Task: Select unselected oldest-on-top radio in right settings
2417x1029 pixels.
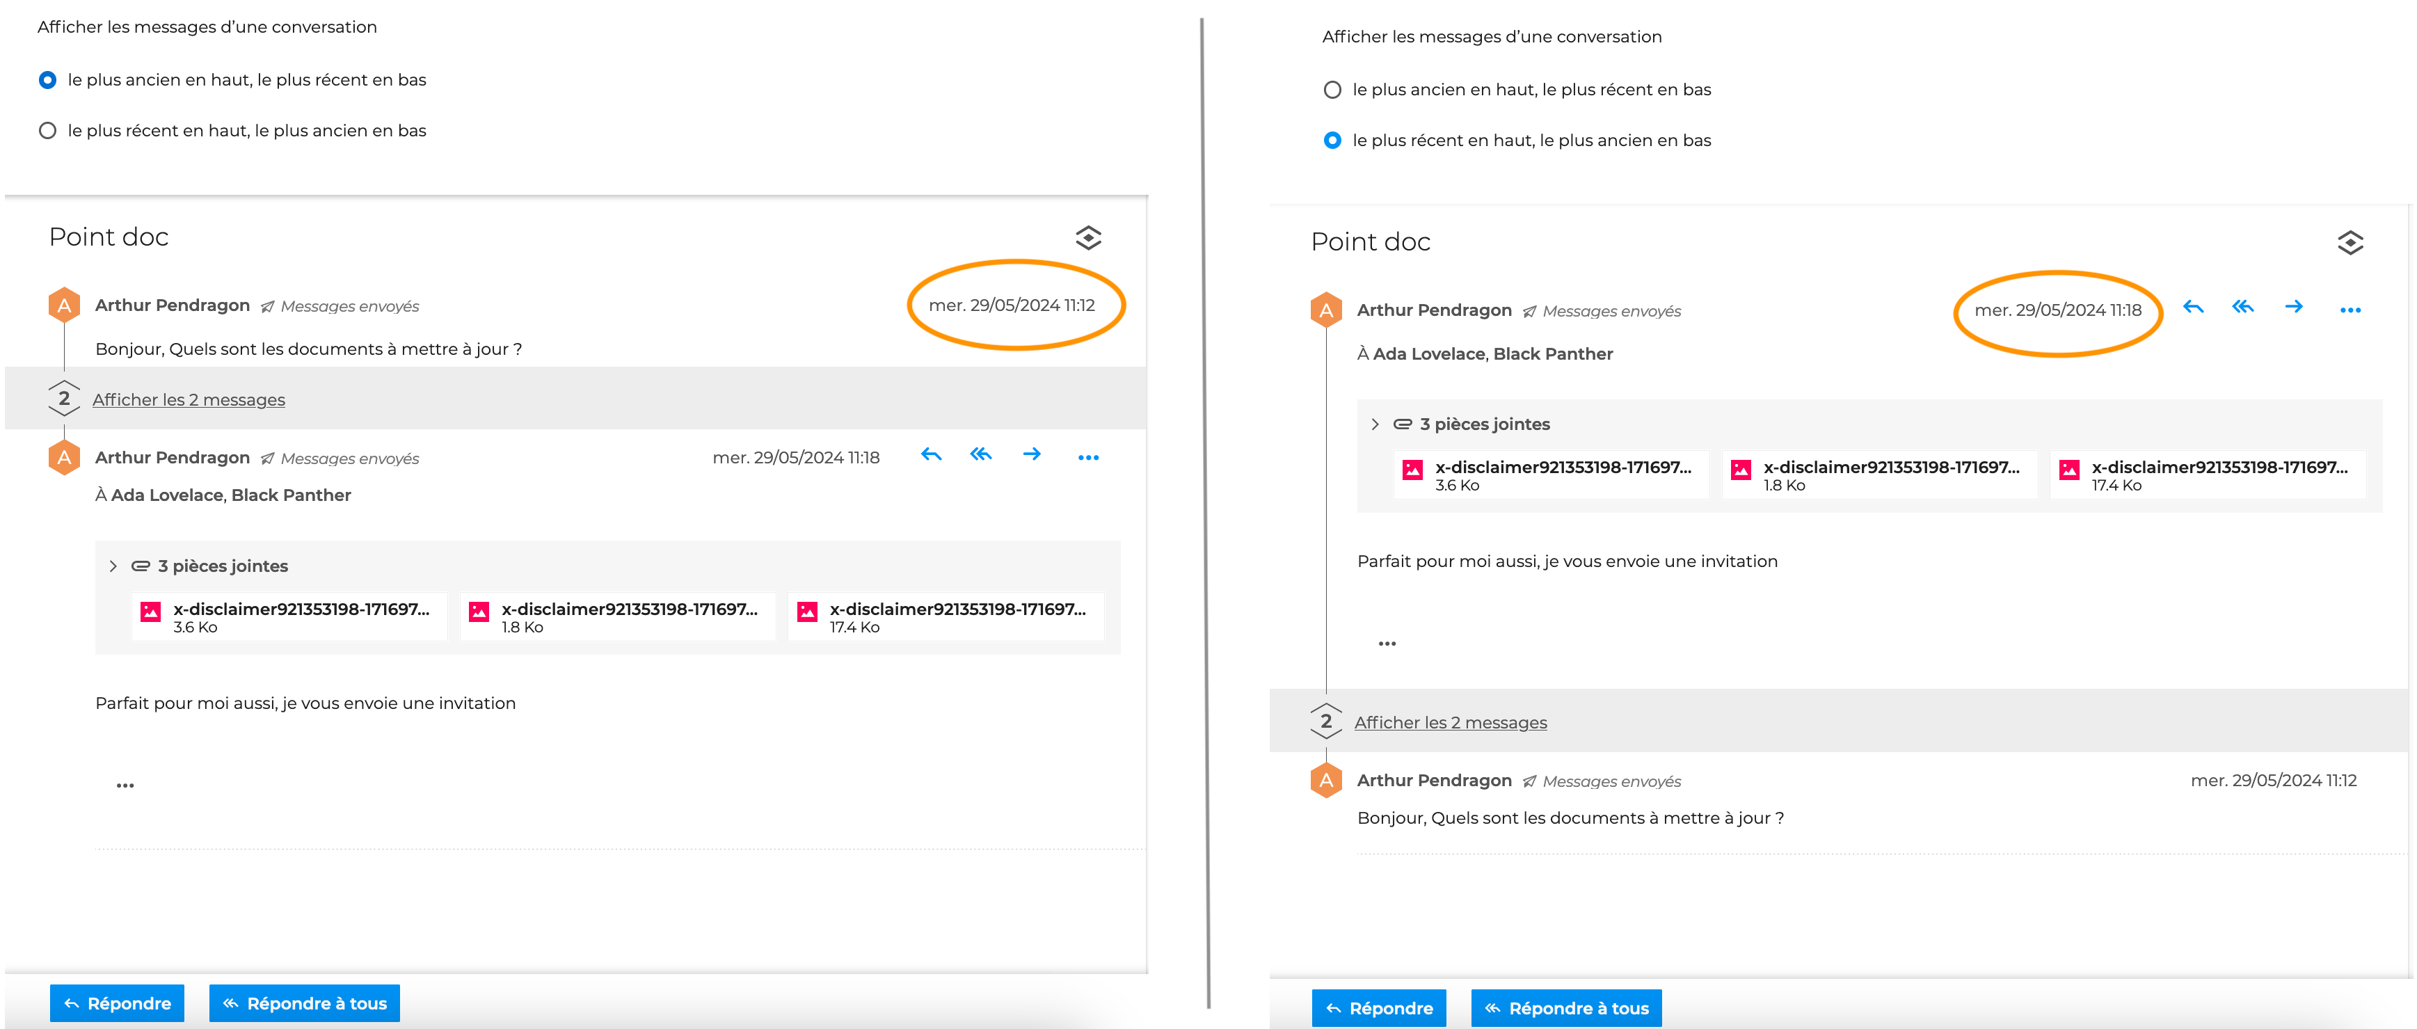Action: (1332, 90)
